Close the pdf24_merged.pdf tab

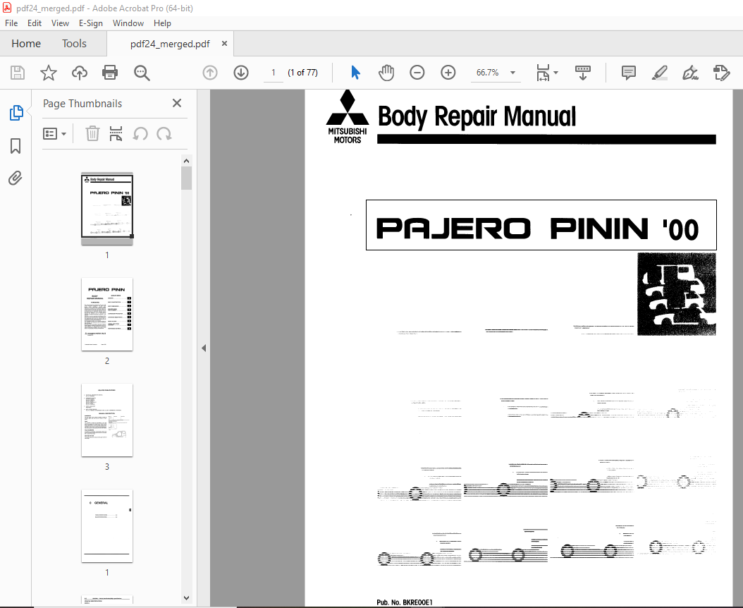[225, 44]
